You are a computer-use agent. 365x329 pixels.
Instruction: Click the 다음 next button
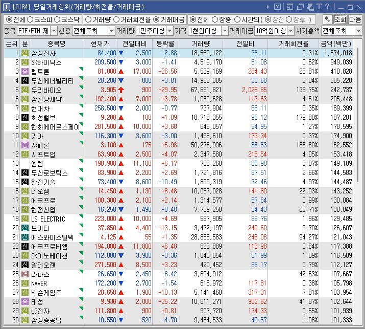click(x=355, y=19)
